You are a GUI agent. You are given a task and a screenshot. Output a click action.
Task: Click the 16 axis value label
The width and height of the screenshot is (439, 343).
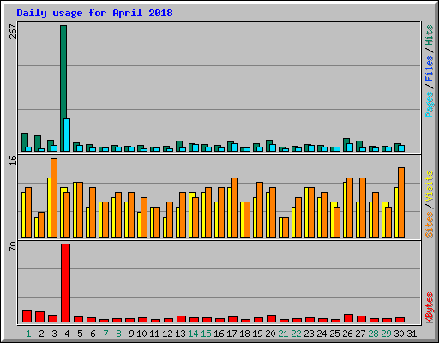[x=13, y=160]
